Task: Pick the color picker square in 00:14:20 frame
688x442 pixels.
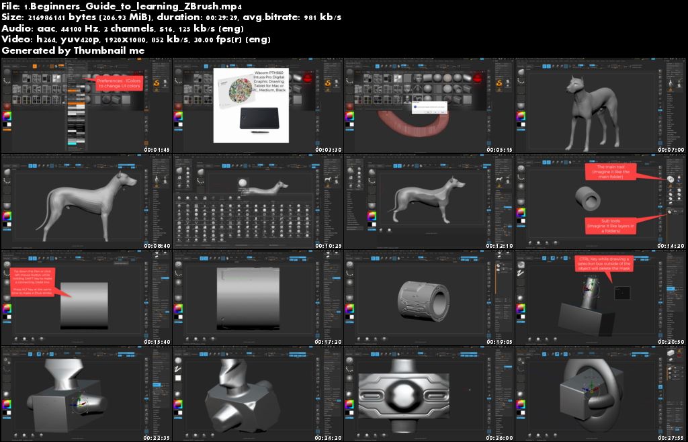Action: 521,213
